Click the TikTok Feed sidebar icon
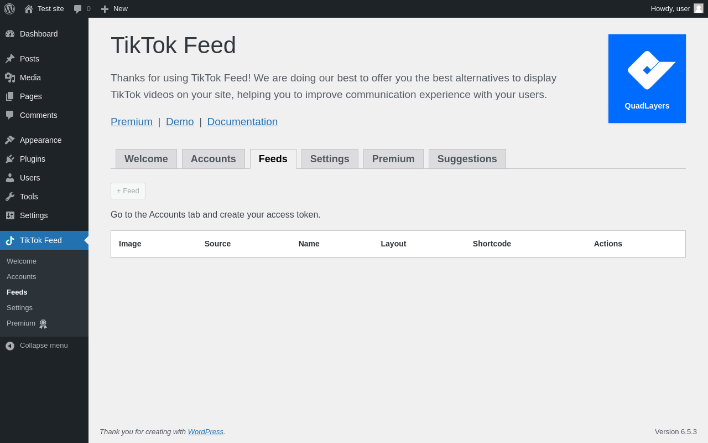708x443 pixels. (x=10, y=240)
